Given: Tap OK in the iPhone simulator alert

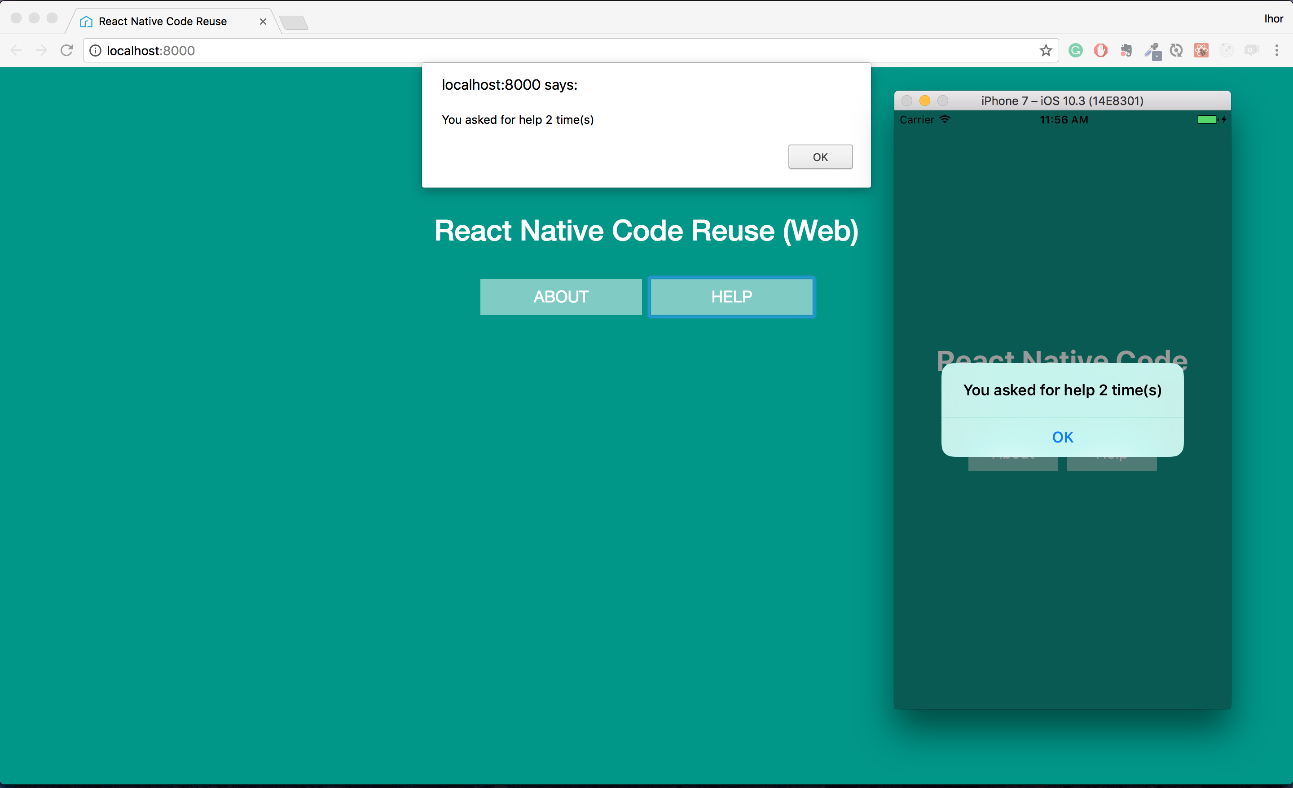Looking at the screenshot, I should (1062, 437).
